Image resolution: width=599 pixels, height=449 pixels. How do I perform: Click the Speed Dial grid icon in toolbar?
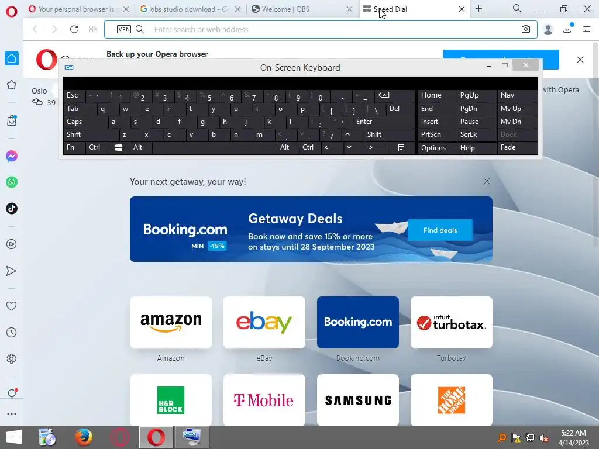pyautogui.click(x=93, y=29)
